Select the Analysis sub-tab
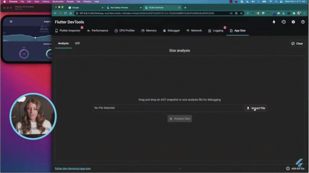This screenshot has height=173, width=309. 63,43
